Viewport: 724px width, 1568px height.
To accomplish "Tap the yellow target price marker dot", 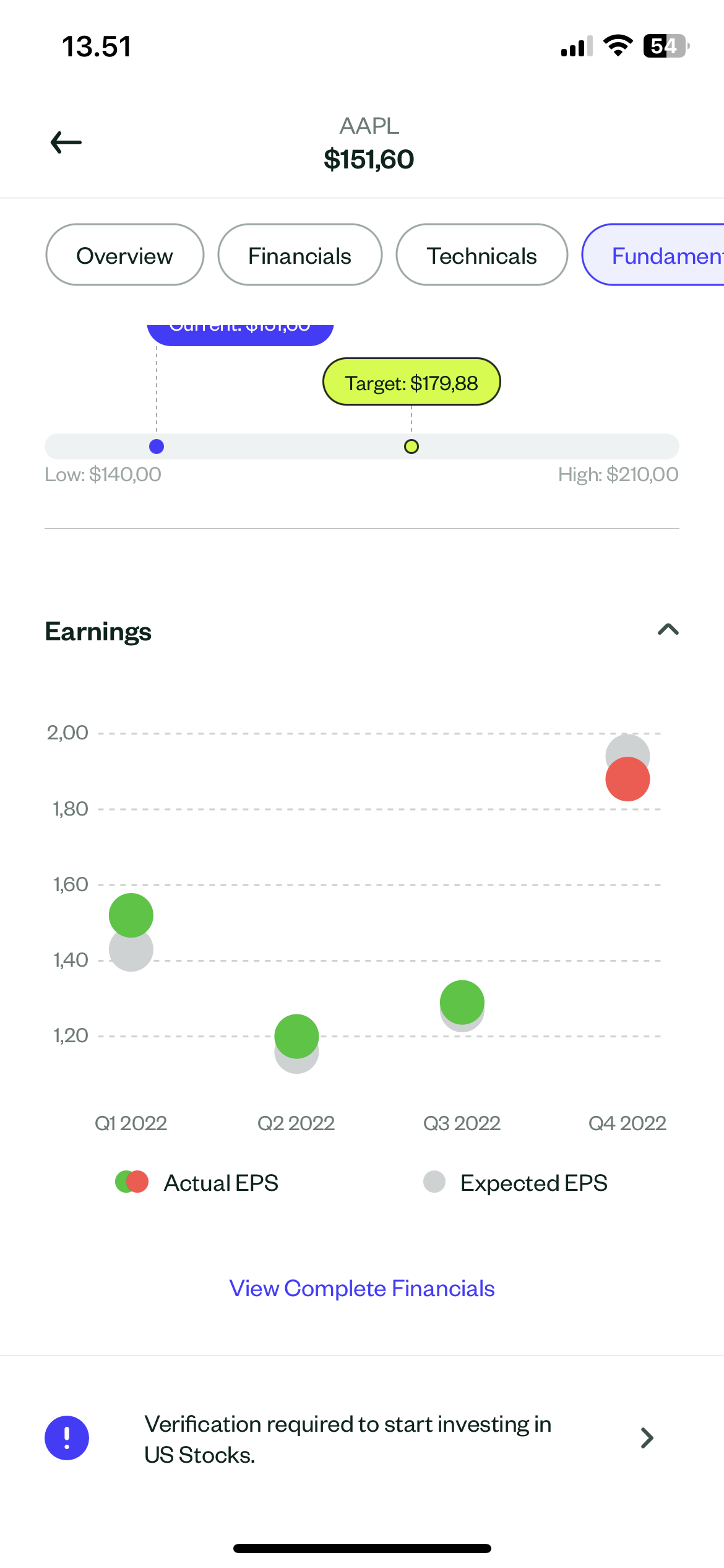I will (x=412, y=446).
